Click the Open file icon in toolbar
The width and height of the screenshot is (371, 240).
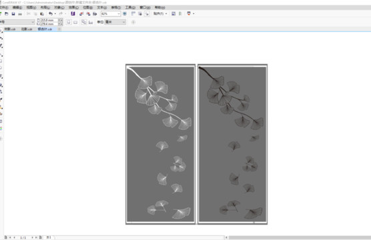click(x=7, y=14)
